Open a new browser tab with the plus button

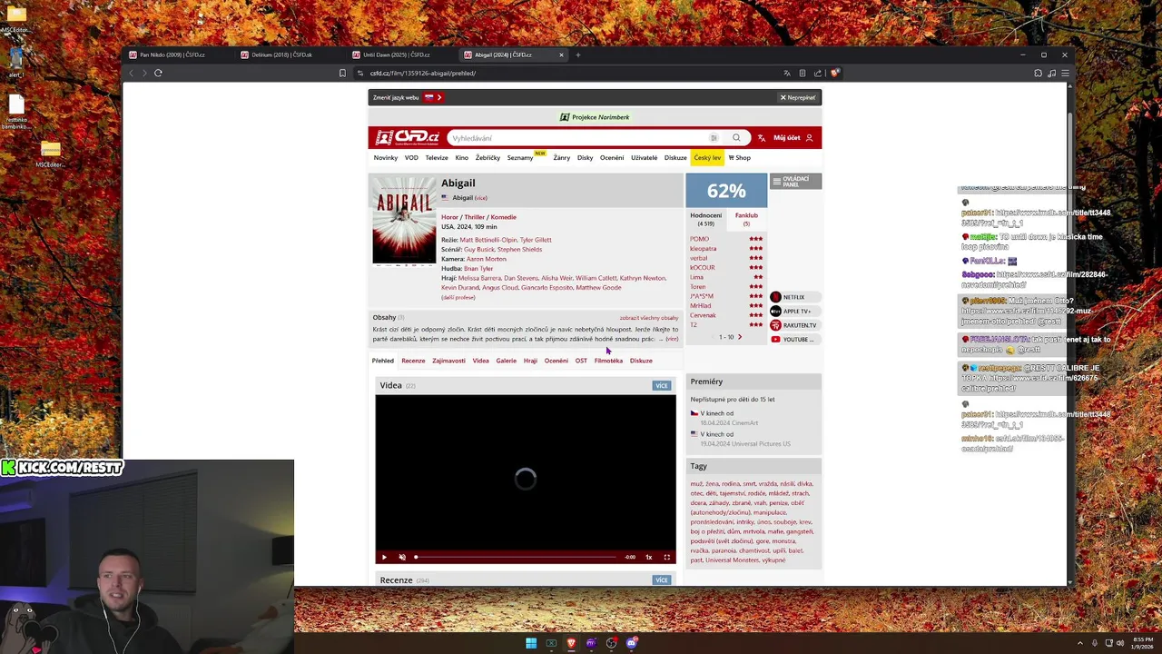tap(578, 54)
